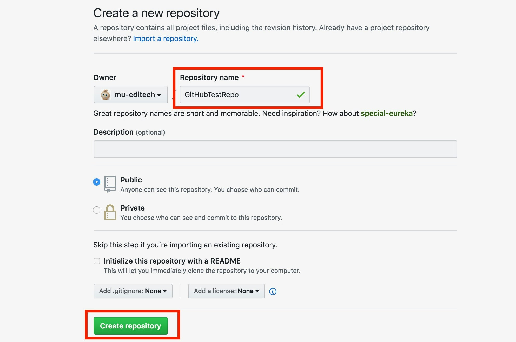Image resolution: width=516 pixels, height=342 pixels.
Task: Enable Initialize with a README checkbox
Action: coord(97,261)
